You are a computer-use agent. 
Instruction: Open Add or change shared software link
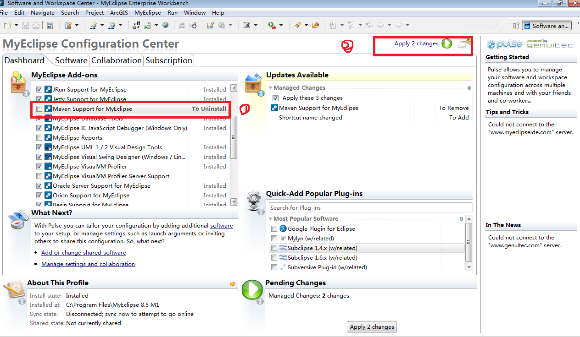click(84, 253)
